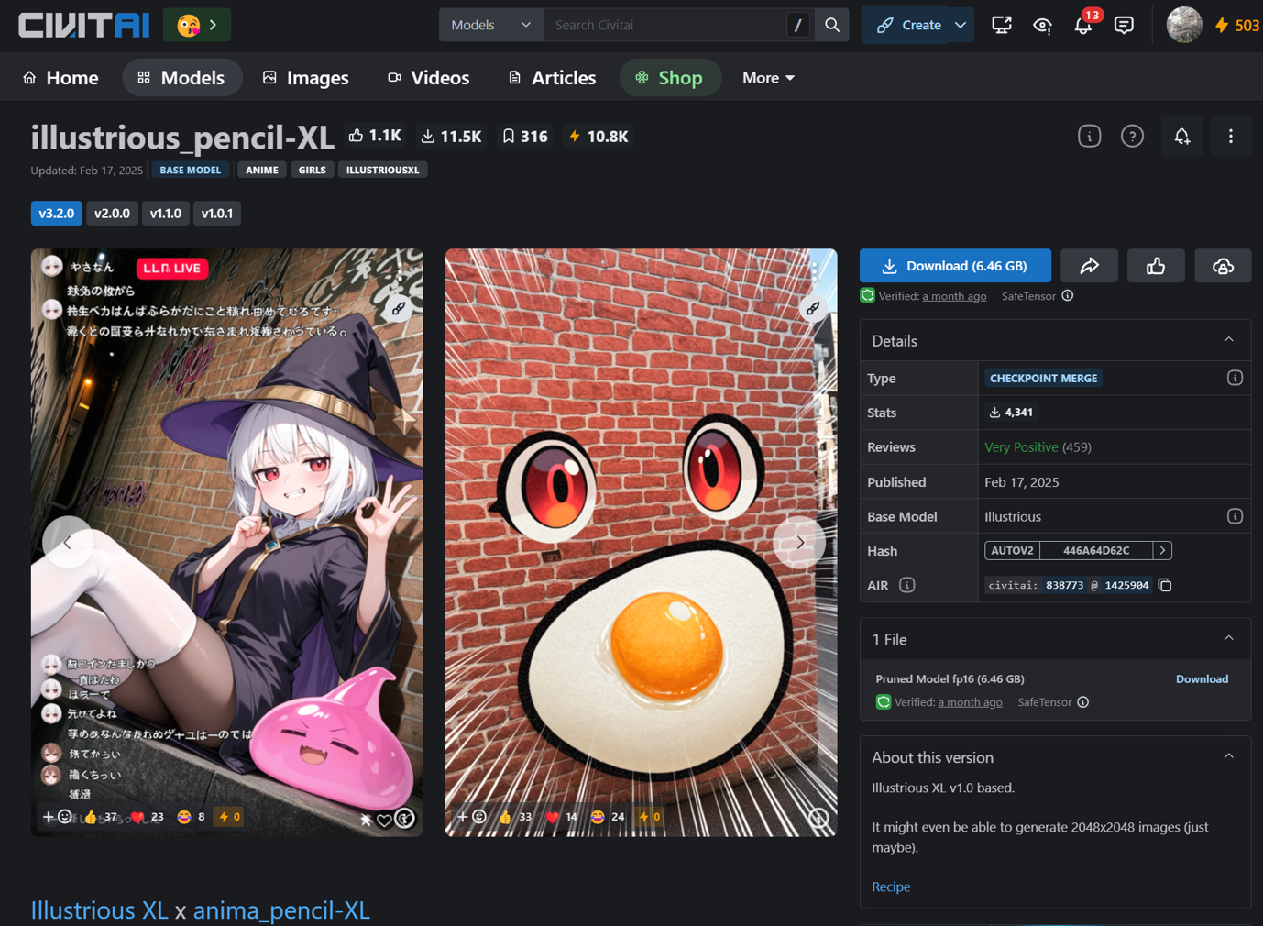
Task: Click the Download (6.46 GB) button
Action: (x=955, y=266)
